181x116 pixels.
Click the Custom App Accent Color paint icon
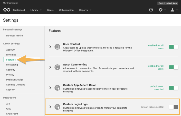point(57,88)
